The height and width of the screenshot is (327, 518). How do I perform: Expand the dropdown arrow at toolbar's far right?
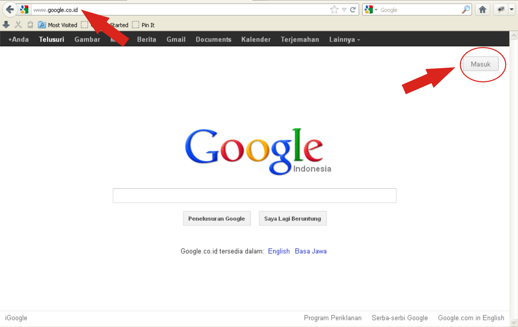click(x=512, y=10)
